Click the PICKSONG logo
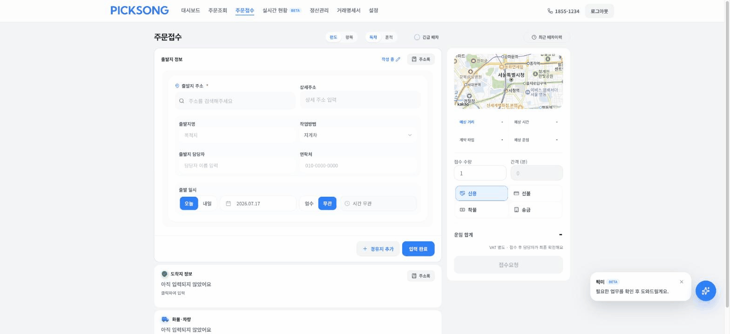The width and height of the screenshot is (730, 334). click(140, 10)
